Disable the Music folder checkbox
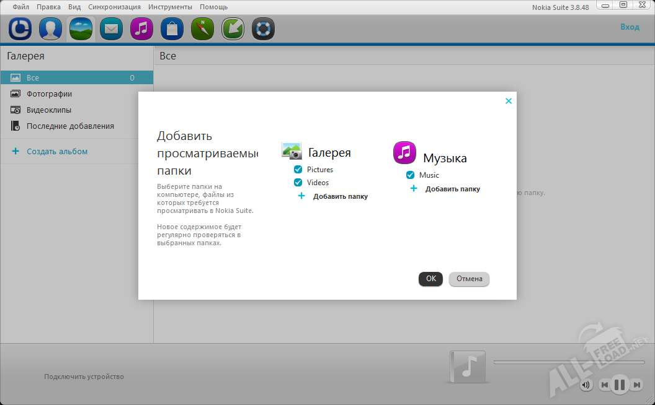Screen dimensions: 655x405 click(x=410, y=175)
